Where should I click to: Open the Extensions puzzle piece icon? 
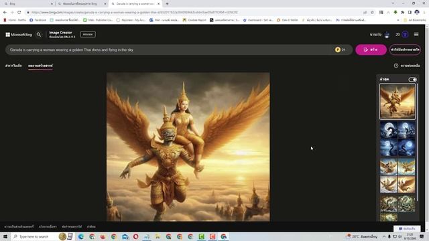(x=402, y=12)
